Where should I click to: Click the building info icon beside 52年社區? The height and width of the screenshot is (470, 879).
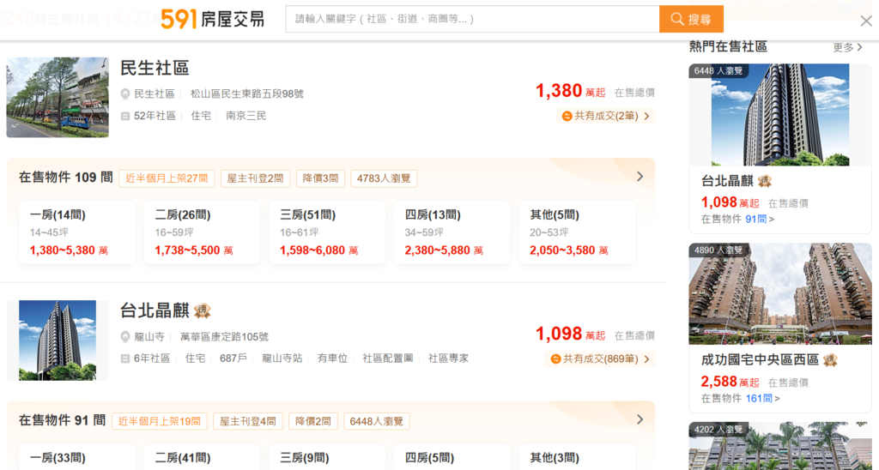pos(125,116)
